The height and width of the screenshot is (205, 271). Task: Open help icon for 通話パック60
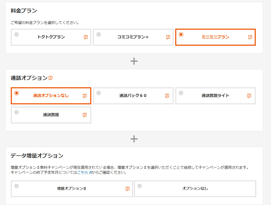[167, 96]
